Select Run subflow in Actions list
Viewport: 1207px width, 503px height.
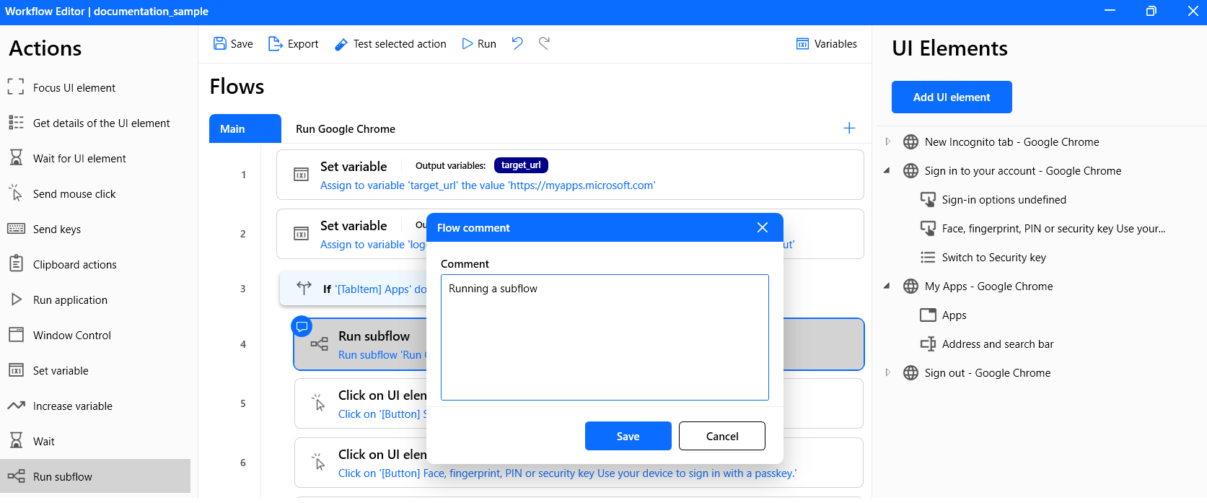tap(95, 476)
